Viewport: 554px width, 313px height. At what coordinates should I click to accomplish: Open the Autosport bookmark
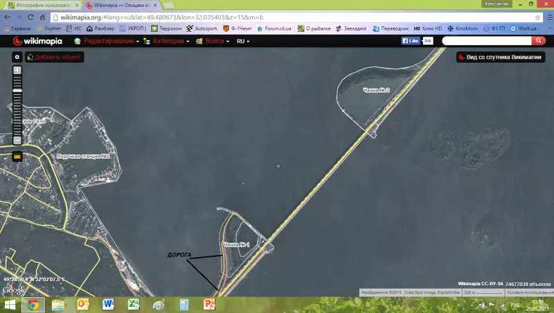pos(202,28)
